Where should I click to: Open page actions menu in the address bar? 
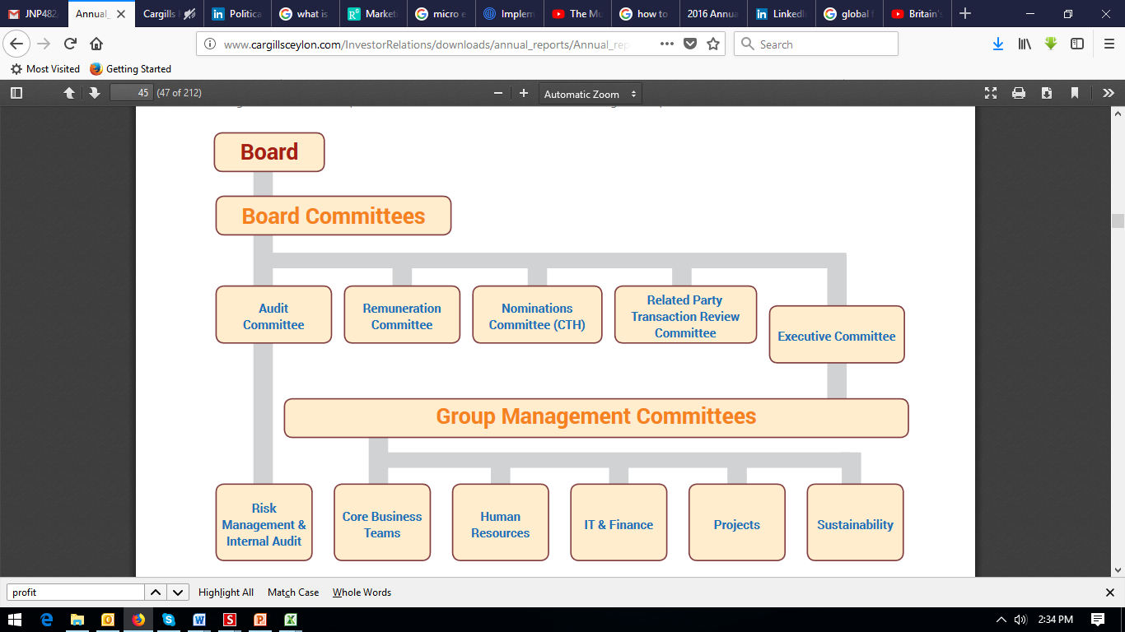(x=667, y=44)
